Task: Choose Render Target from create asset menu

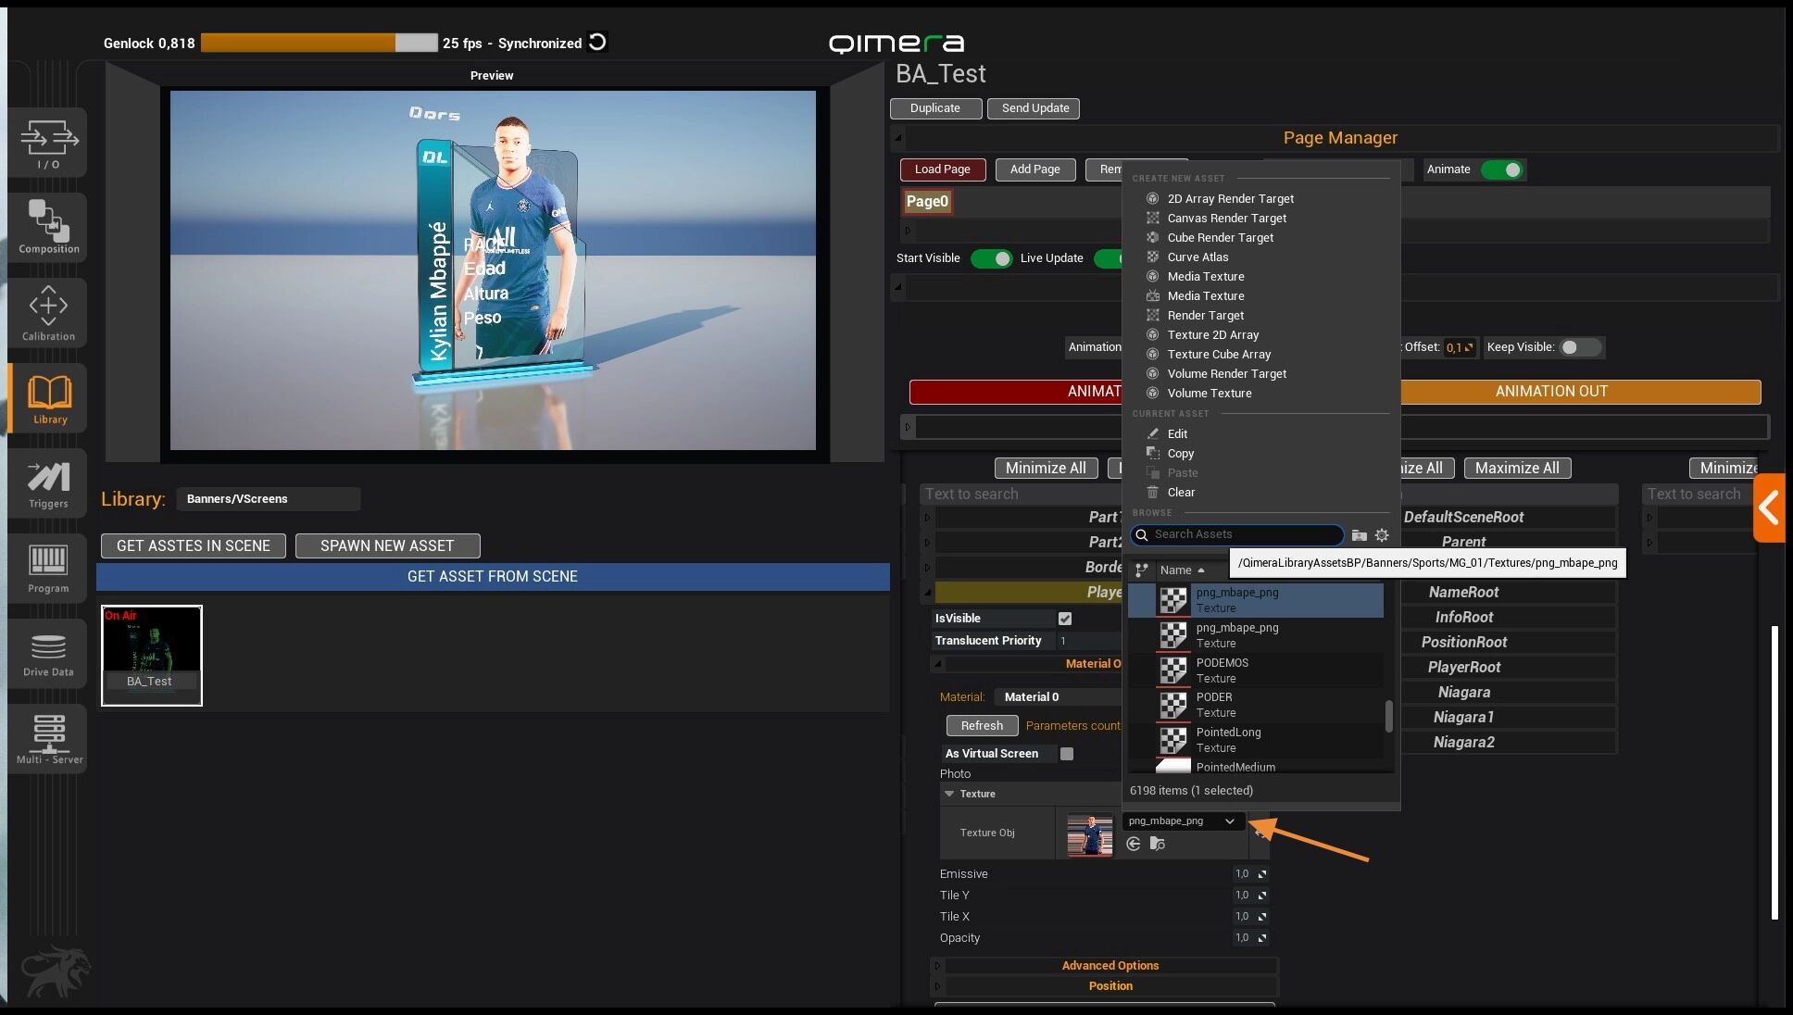Action: coord(1205,316)
